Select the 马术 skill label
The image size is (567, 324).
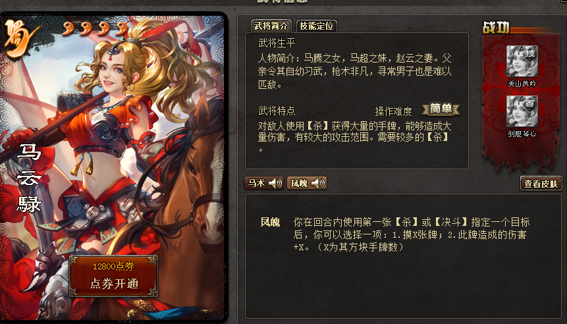[x=256, y=183]
